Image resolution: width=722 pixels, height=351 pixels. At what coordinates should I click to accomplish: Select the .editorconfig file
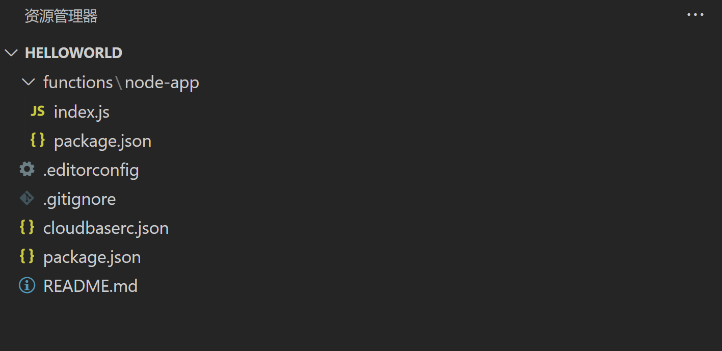(x=91, y=169)
